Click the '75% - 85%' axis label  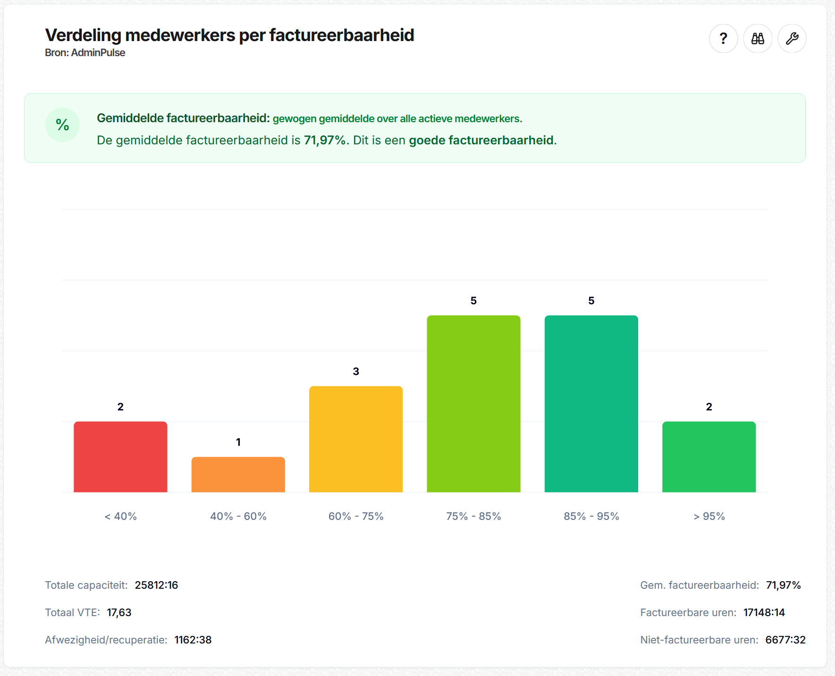[x=473, y=517]
